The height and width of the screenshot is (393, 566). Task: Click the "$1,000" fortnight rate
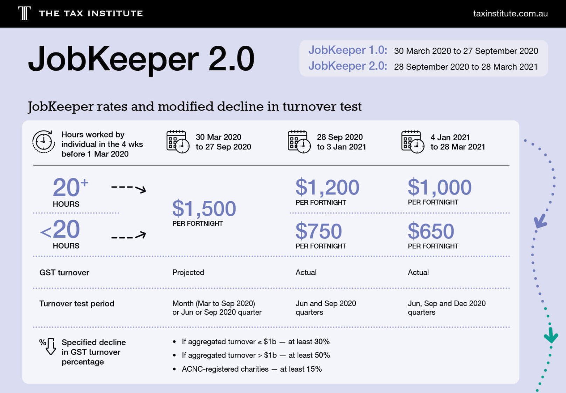[440, 187]
